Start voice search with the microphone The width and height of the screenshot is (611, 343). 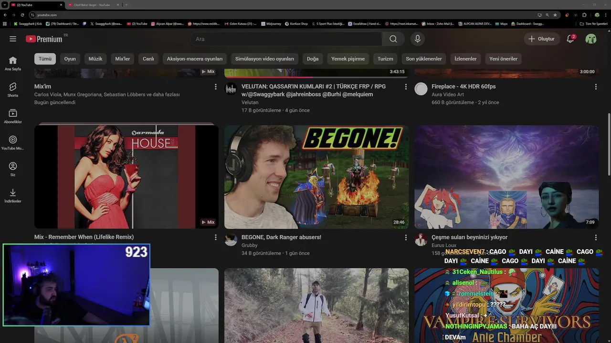click(x=418, y=39)
